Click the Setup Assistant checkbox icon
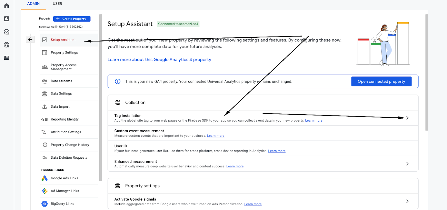This screenshot has width=447, height=210. (44, 40)
